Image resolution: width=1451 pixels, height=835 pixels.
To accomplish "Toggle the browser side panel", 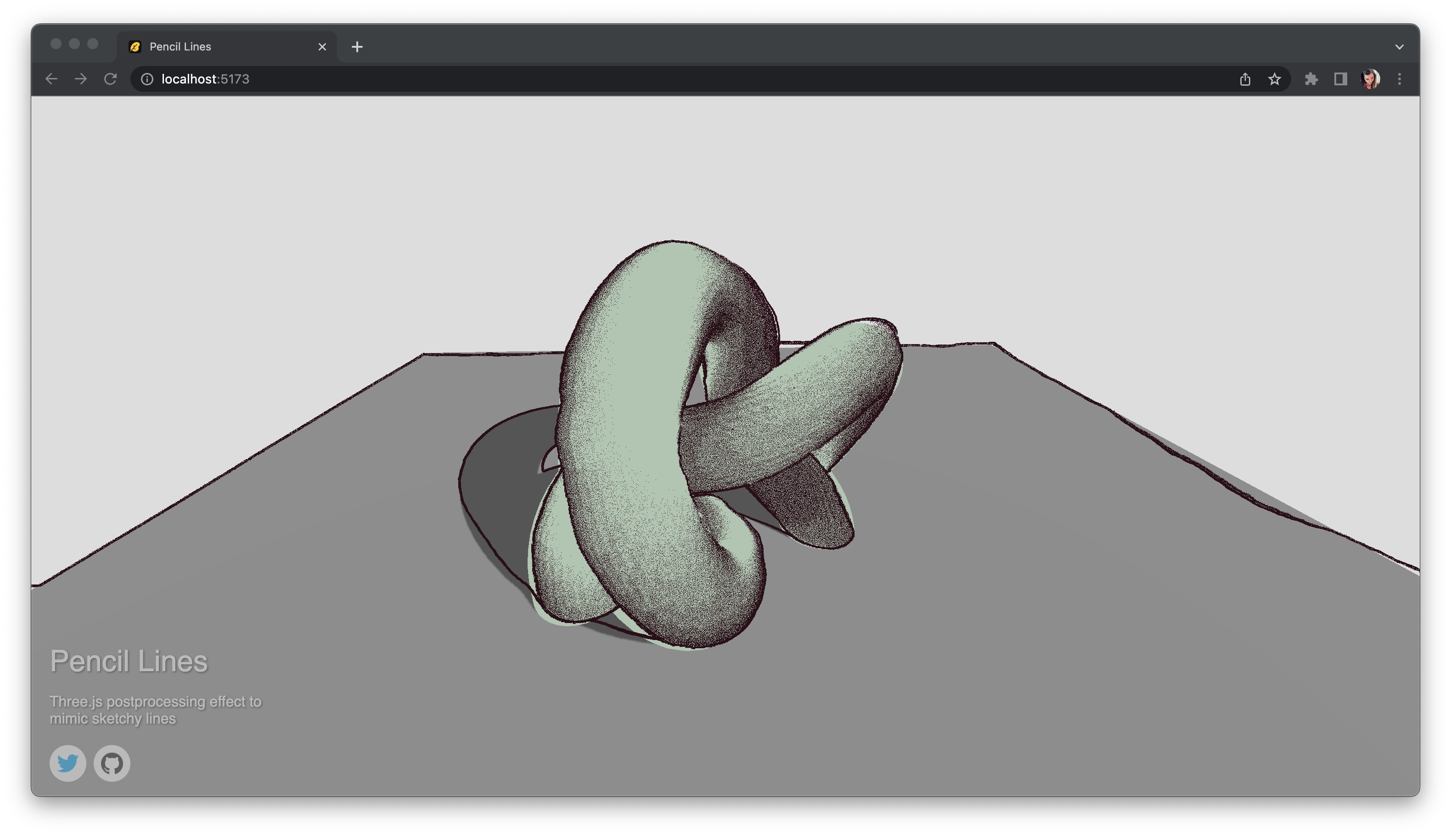I will click(1340, 79).
